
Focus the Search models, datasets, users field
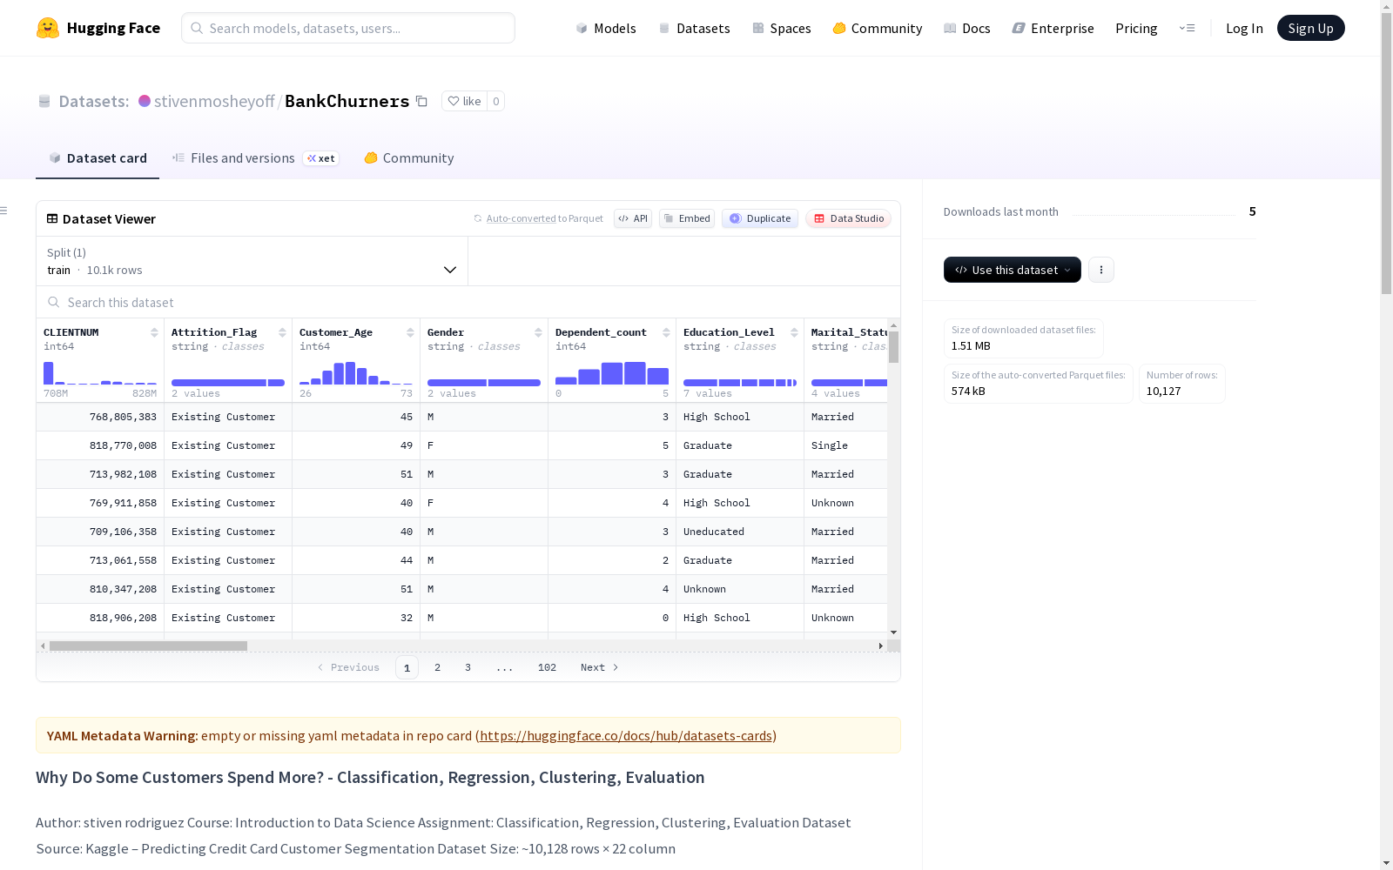pyautogui.click(x=348, y=28)
